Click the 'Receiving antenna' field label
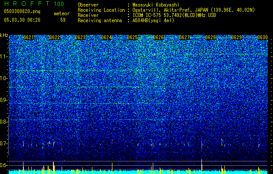Viewport: 273px width, 174px height. pos(100,20)
